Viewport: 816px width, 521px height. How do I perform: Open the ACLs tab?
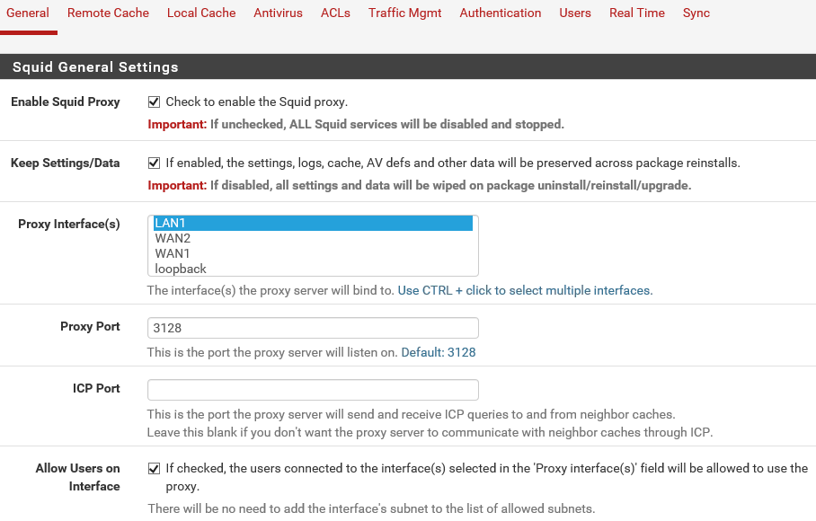tap(335, 13)
